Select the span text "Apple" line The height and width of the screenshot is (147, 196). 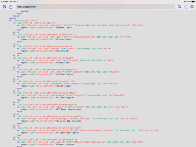point(46,27)
